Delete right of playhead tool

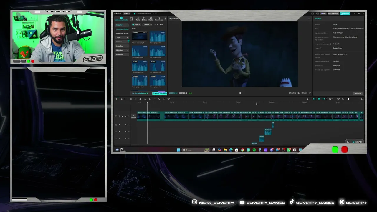coord(150,99)
